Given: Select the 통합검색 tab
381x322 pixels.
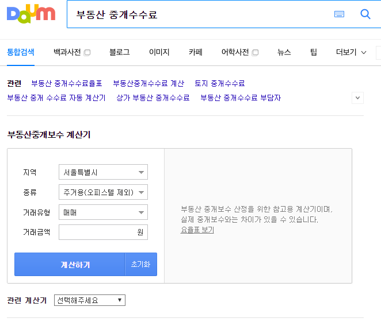Looking at the screenshot, I should 21,52.
